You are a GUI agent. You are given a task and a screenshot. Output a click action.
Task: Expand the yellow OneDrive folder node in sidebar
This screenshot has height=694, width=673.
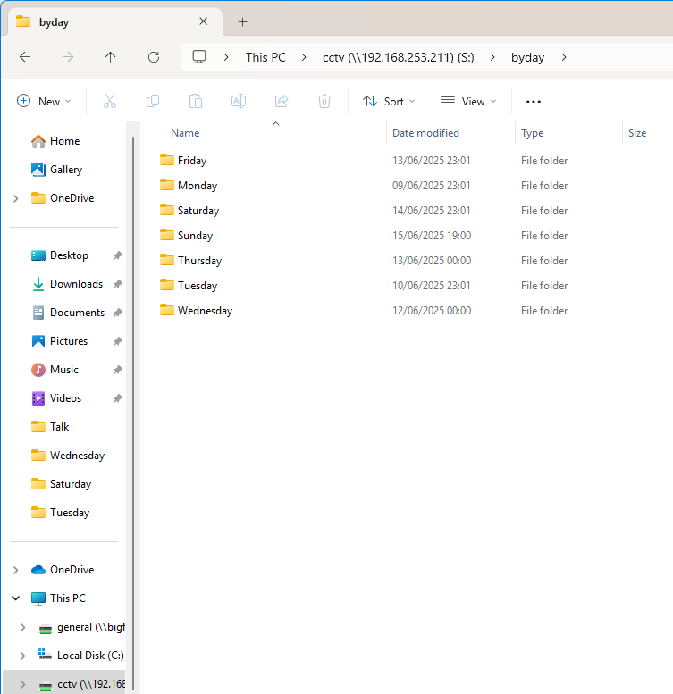point(16,198)
